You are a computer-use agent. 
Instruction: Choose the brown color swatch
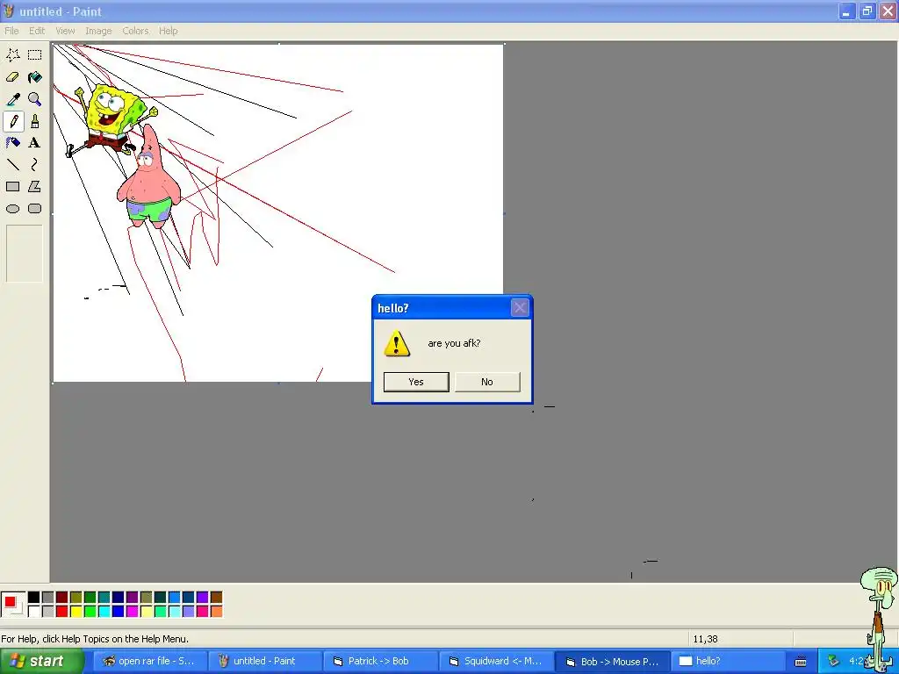pos(216,598)
